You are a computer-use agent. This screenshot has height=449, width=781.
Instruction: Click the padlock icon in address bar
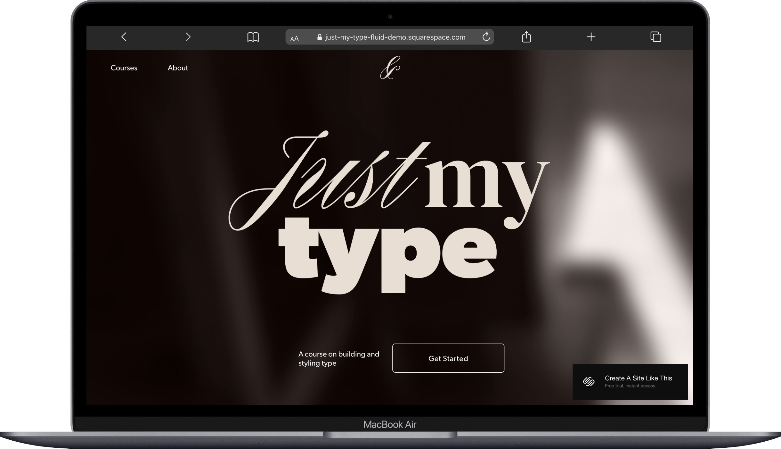[x=319, y=37]
